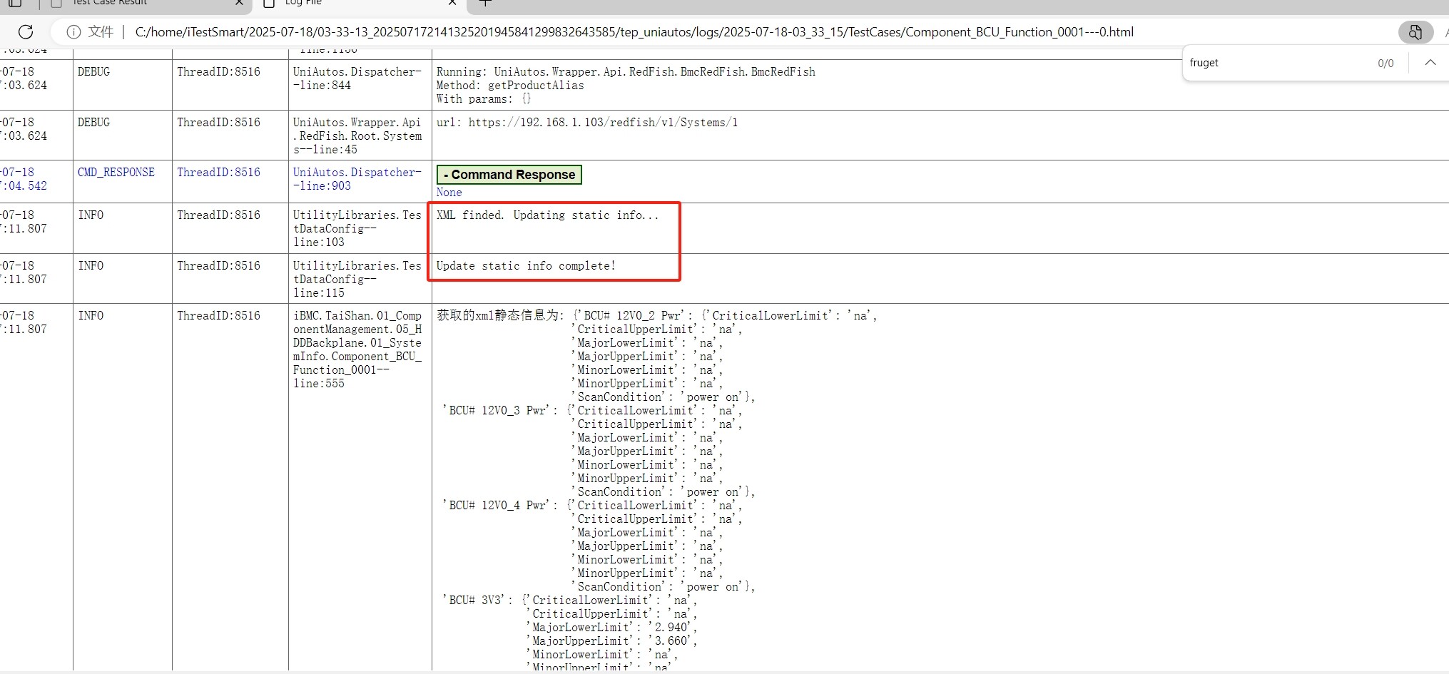The height and width of the screenshot is (674, 1449).
Task: Click 'XML finded. Updating static info...' message
Action: point(547,215)
